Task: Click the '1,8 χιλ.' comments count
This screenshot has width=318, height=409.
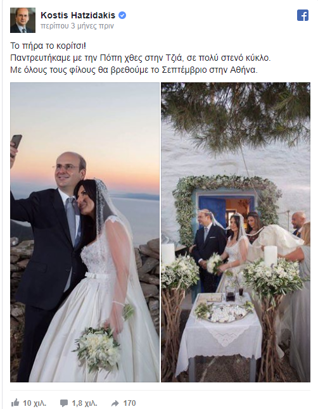Action: click(x=84, y=403)
